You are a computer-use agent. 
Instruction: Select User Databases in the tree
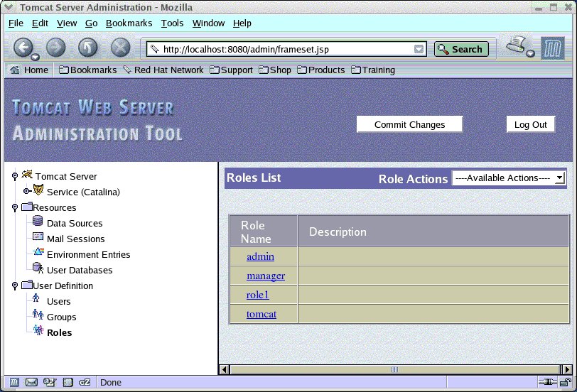80,271
